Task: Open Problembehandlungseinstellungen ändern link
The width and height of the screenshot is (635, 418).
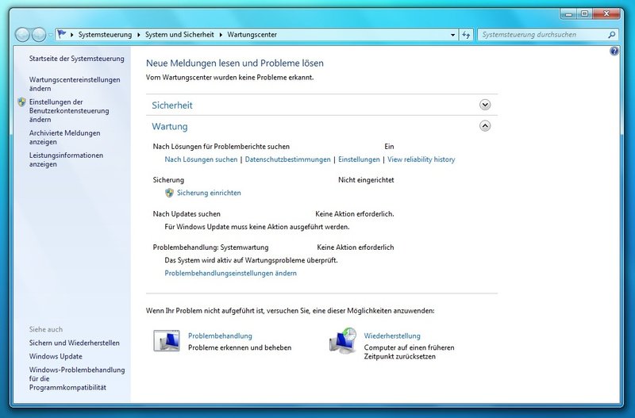Action: point(230,273)
